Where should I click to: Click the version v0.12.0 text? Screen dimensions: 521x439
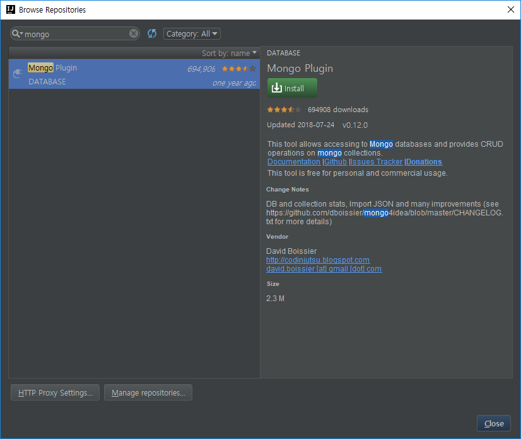355,125
